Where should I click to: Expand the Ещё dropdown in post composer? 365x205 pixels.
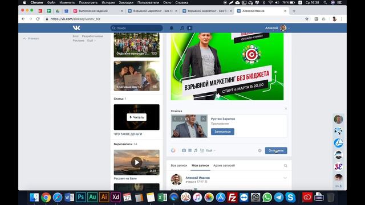(210, 150)
